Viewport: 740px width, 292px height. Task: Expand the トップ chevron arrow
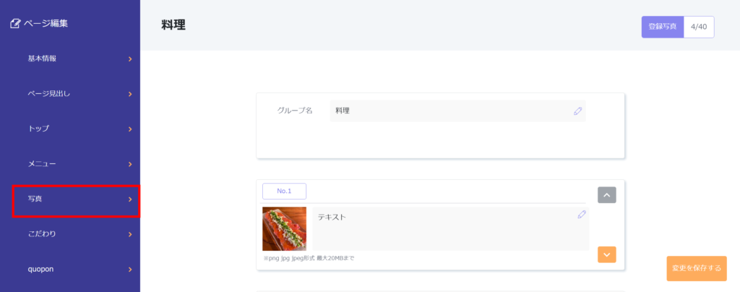(130, 129)
